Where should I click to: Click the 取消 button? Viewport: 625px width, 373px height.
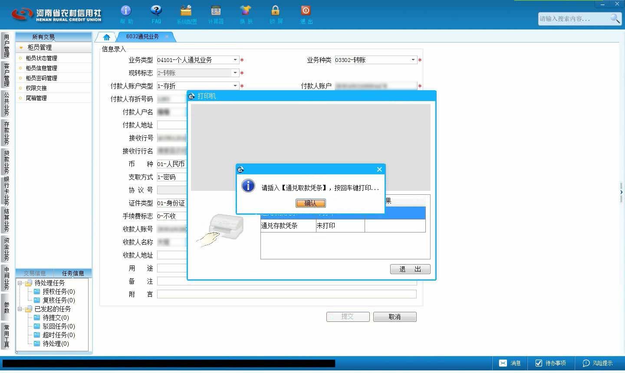[x=395, y=317]
